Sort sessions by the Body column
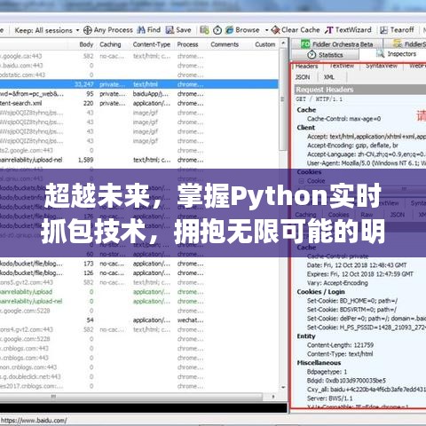The image size is (426, 426). point(86,44)
